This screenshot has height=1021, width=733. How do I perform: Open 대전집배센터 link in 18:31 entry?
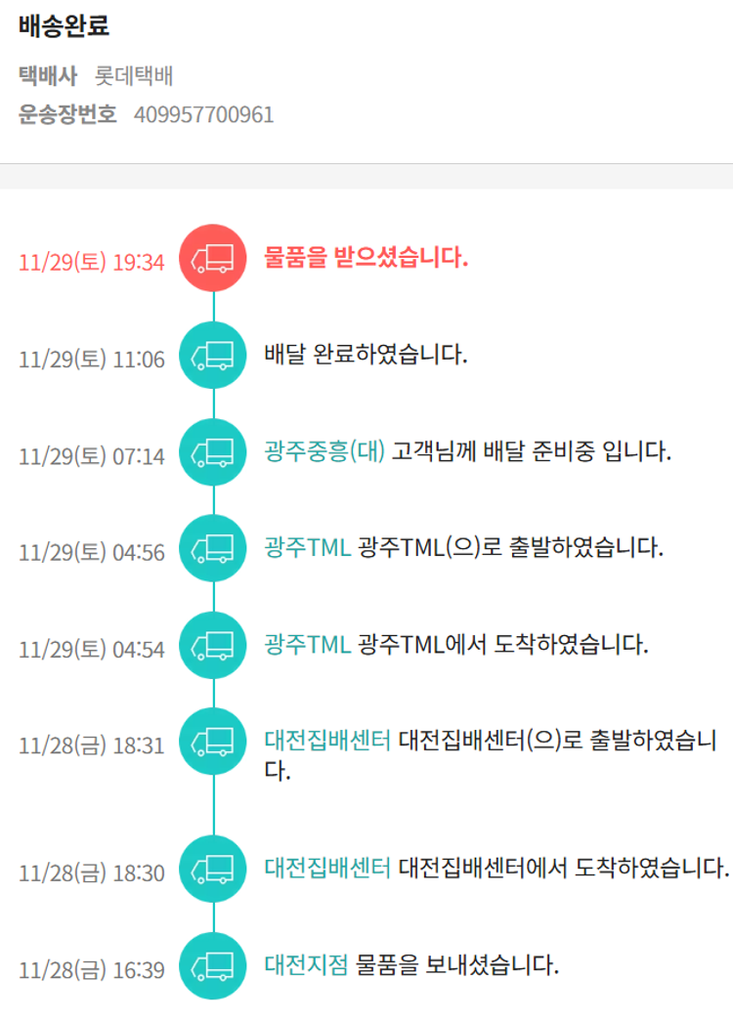click(327, 741)
